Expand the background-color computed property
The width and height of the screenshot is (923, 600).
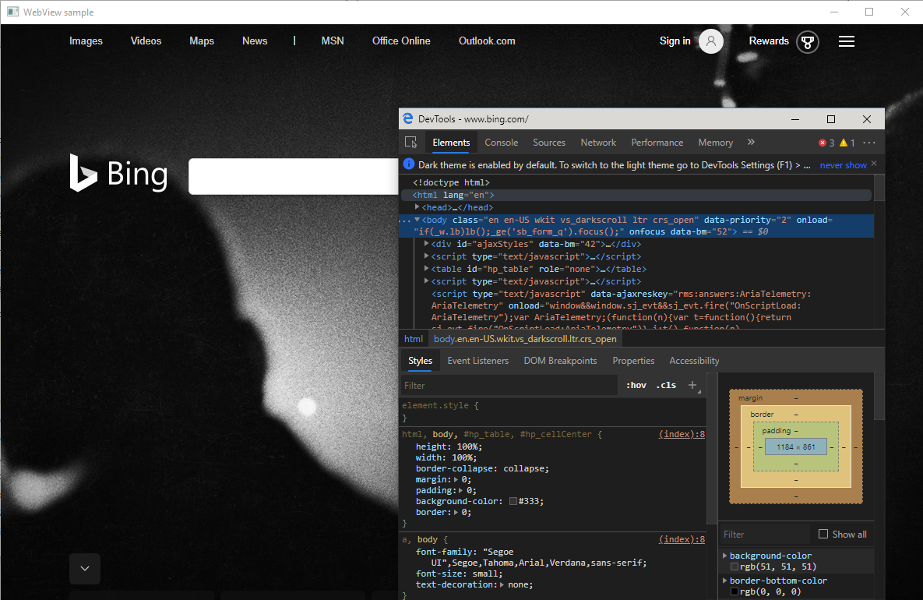tap(724, 556)
